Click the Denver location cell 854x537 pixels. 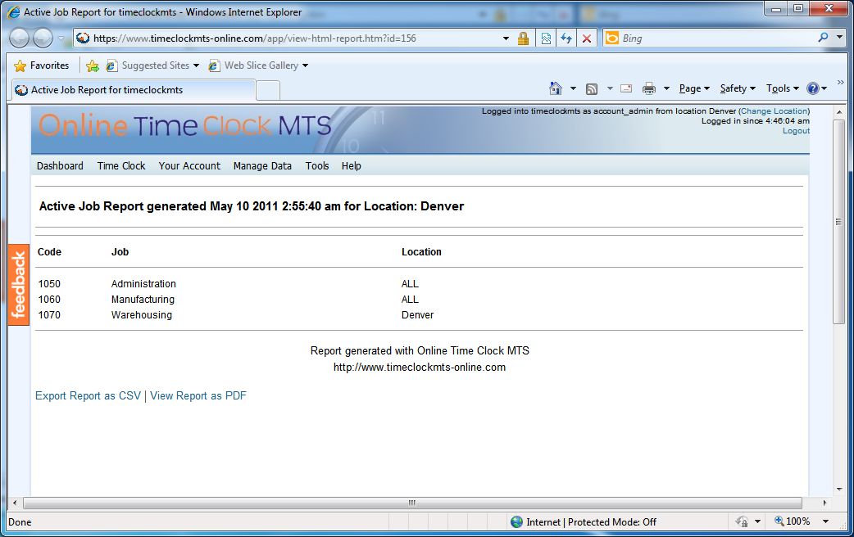[x=418, y=315]
